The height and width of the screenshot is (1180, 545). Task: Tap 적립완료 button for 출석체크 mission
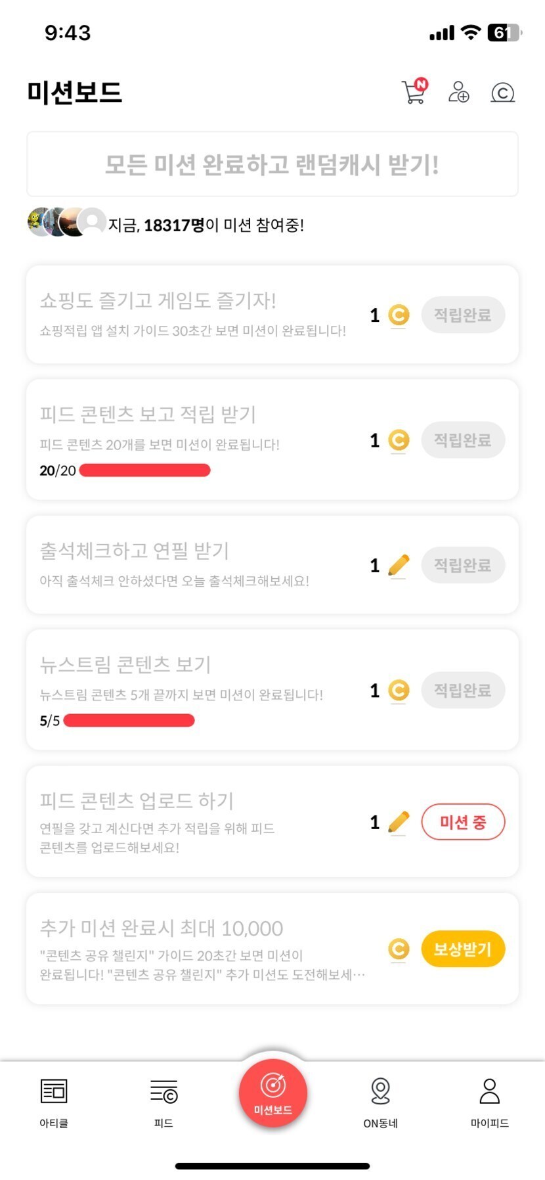[x=463, y=565]
